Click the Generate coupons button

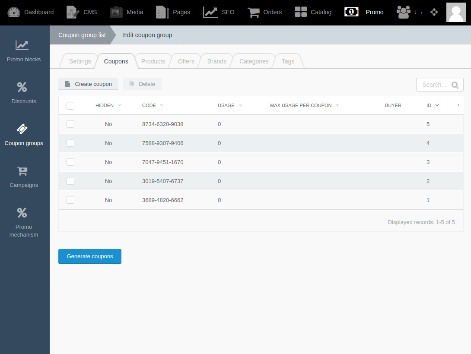(x=90, y=256)
